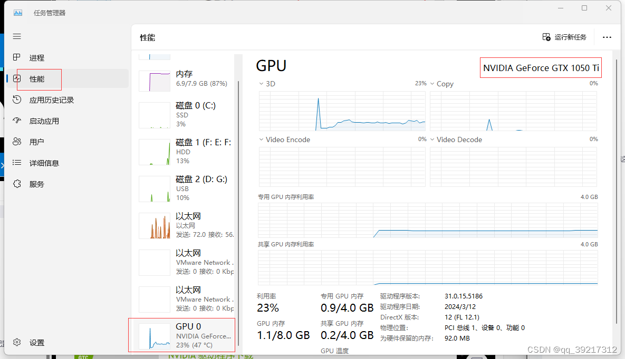Click the 任务管理器 window title

(50, 13)
